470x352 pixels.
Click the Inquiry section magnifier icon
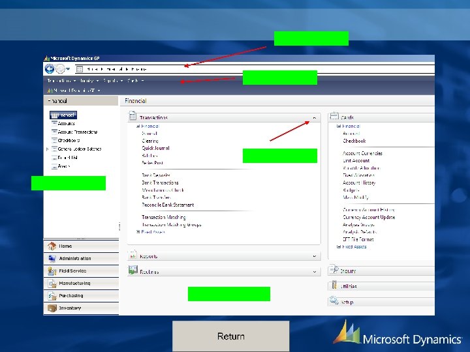point(334,270)
